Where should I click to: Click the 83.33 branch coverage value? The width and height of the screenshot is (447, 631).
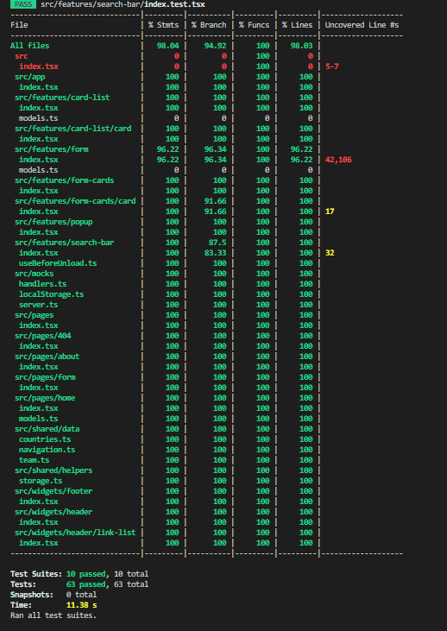[215, 253]
